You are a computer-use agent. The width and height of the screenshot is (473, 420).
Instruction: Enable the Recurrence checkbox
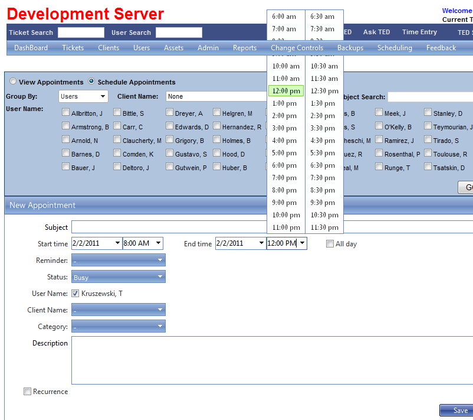pos(27,392)
